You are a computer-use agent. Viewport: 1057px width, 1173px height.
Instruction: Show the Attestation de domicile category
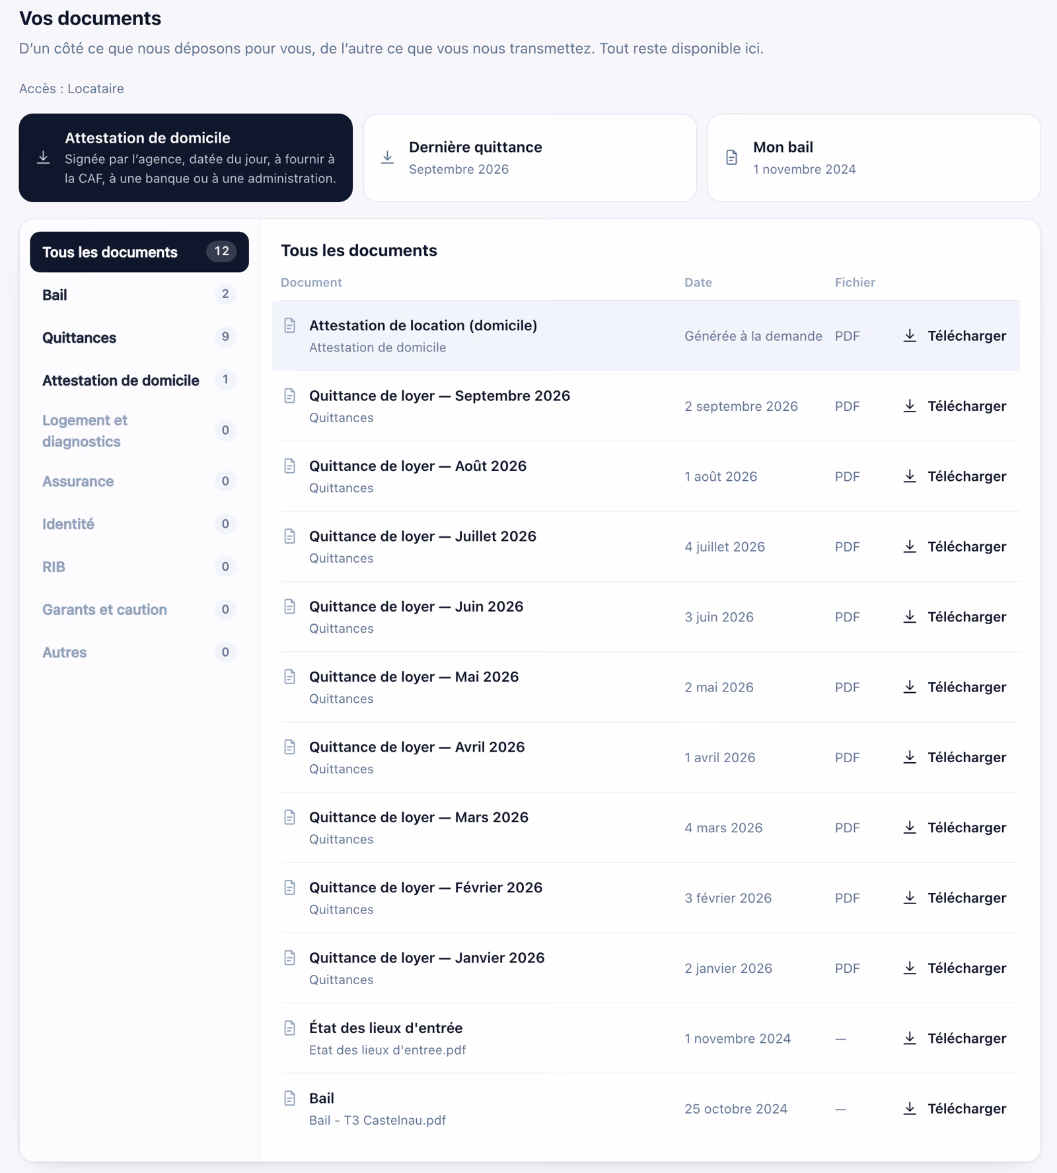coord(139,380)
